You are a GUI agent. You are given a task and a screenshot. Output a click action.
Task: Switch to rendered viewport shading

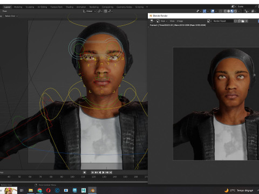point(235,11)
